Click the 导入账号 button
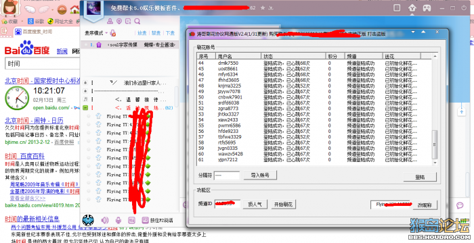The image size is (474, 243). (x=259, y=175)
